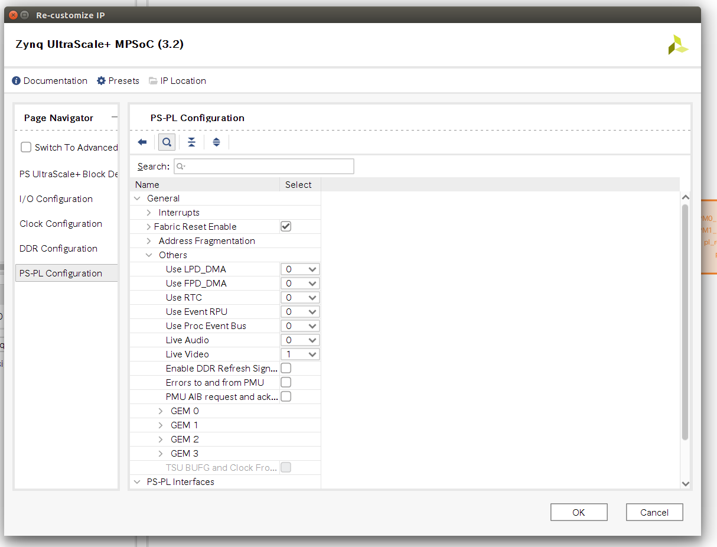
Task: Open Use FPD_DMA dropdown
Action: coord(300,284)
